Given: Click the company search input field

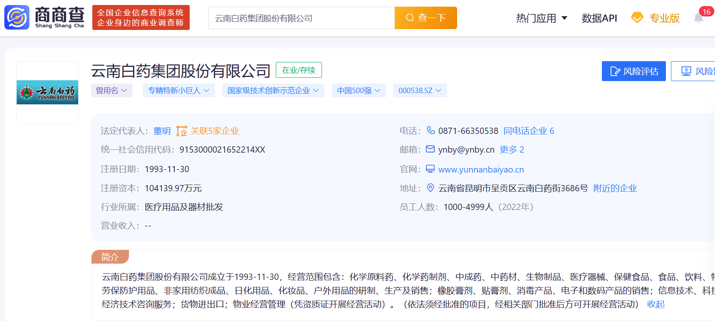Looking at the screenshot, I should tap(302, 18).
